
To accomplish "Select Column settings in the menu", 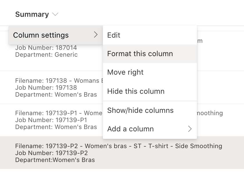I will coord(41,35).
